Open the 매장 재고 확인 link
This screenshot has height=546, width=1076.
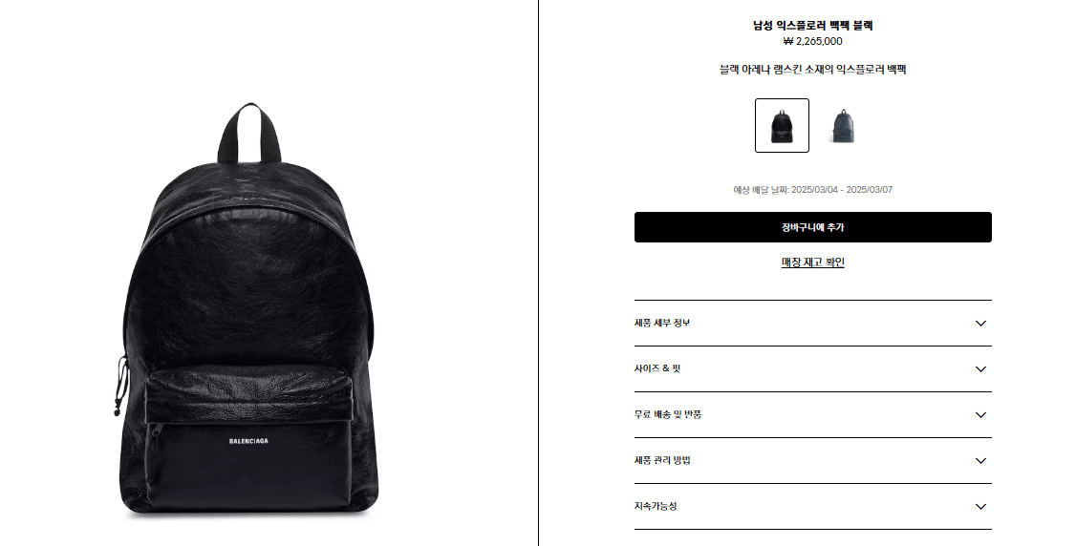coord(812,262)
